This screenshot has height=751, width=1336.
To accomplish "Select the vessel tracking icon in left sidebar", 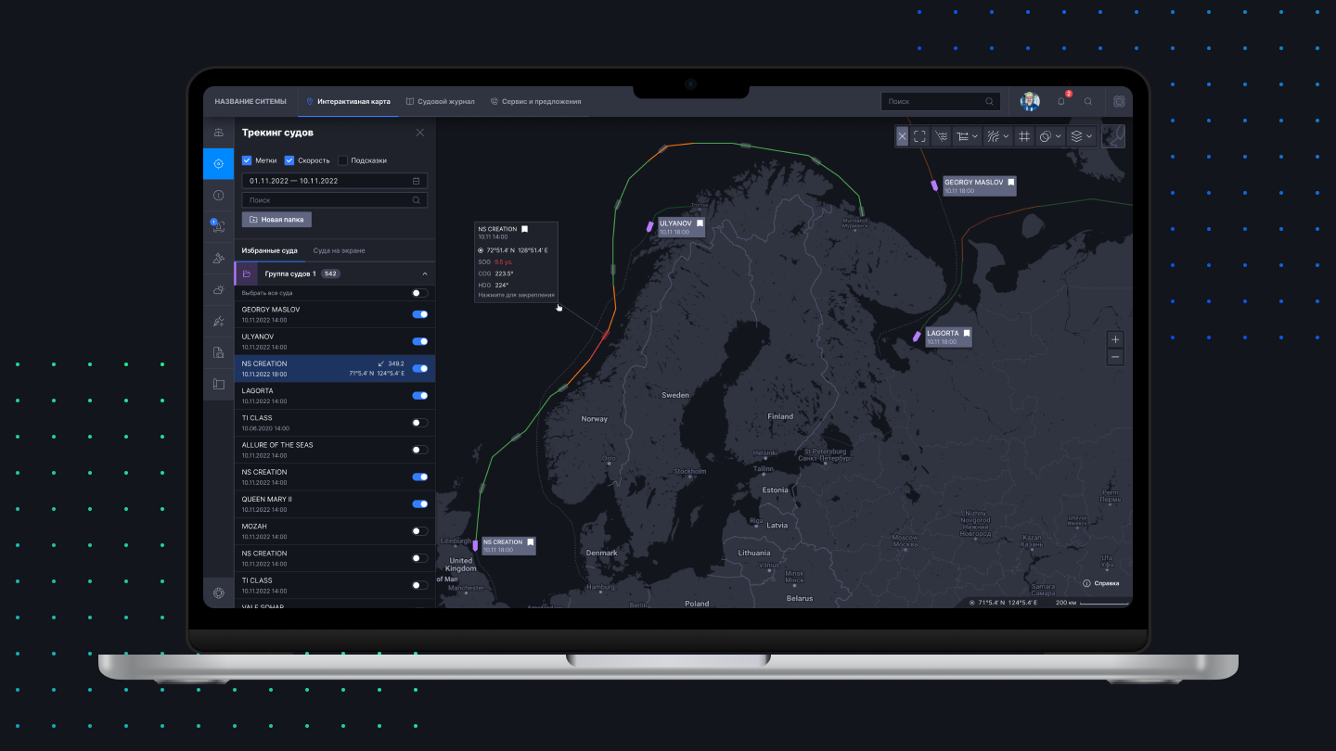I will (x=218, y=164).
